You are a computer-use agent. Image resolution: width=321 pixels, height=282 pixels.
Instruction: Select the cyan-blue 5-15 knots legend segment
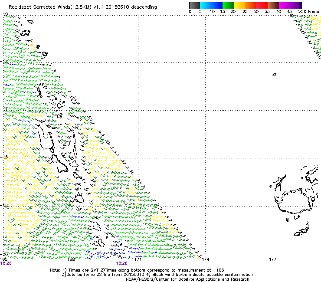point(211,5)
